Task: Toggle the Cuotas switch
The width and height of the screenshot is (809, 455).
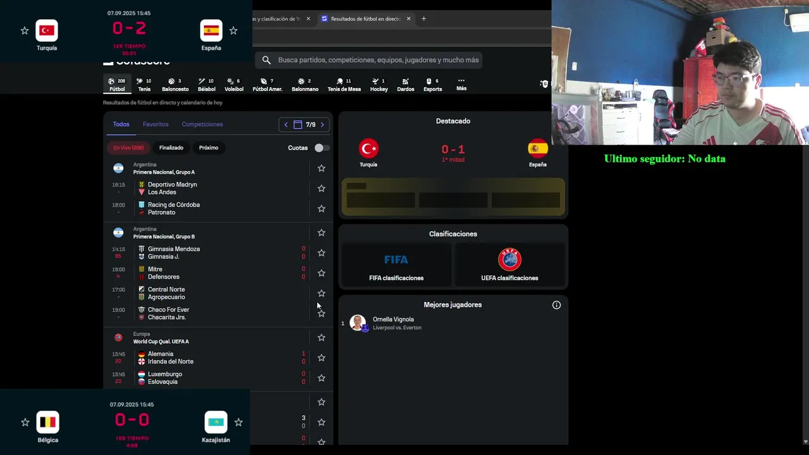Action: (321, 148)
